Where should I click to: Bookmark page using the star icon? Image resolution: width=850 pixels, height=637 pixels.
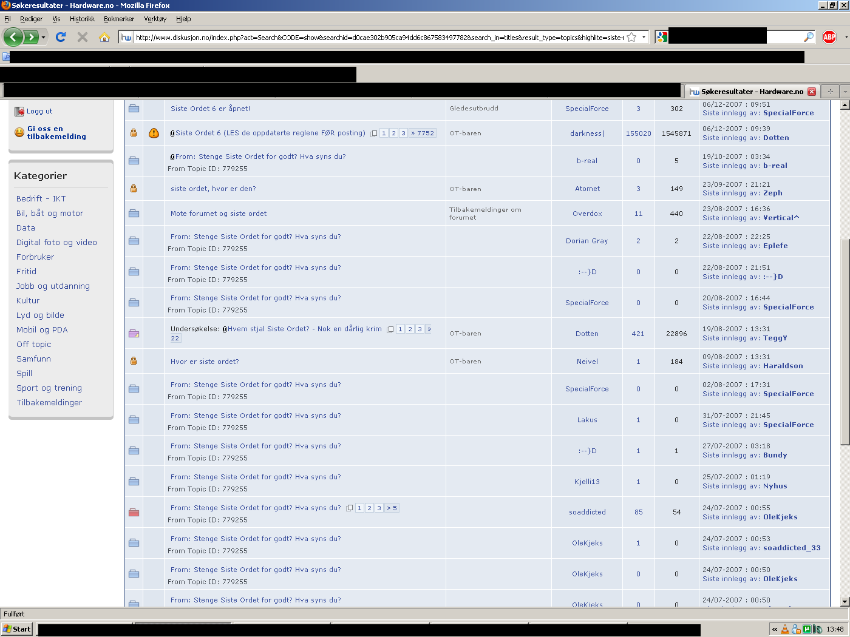point(631,37)
